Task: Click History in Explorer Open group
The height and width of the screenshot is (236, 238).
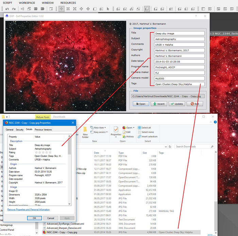Action: tap(128, 136)
